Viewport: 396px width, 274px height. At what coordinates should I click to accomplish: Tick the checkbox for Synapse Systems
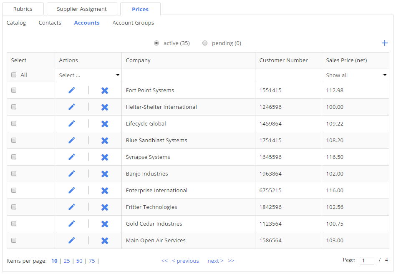click(14, 157)
